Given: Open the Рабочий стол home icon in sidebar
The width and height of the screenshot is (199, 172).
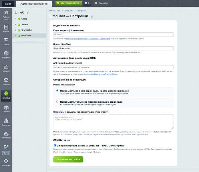Looking at the screenshot, I should [x=6, y=13].
